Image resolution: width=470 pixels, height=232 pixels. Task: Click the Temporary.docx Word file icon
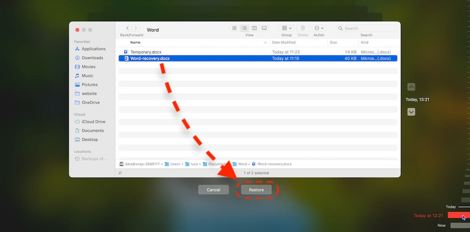tap(126, 52)
